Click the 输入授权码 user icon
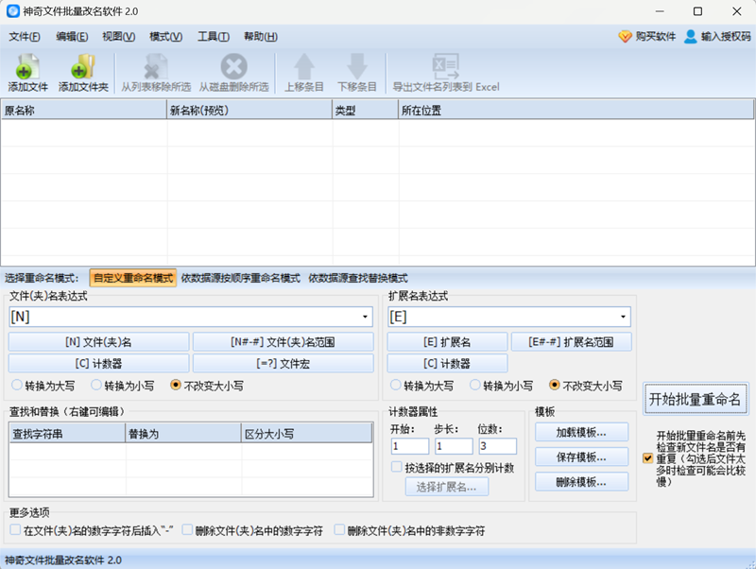The height and width of the screenshot is (569, 756). click(691, 37)
